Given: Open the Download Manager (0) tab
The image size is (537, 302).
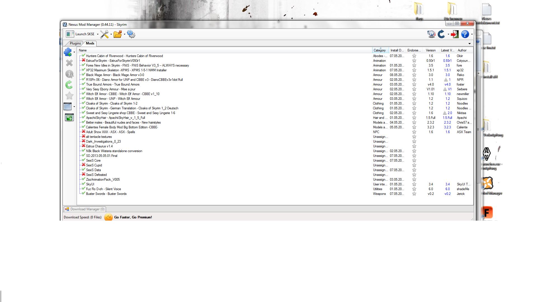Looking at the screenshot, I should (85, 209).
